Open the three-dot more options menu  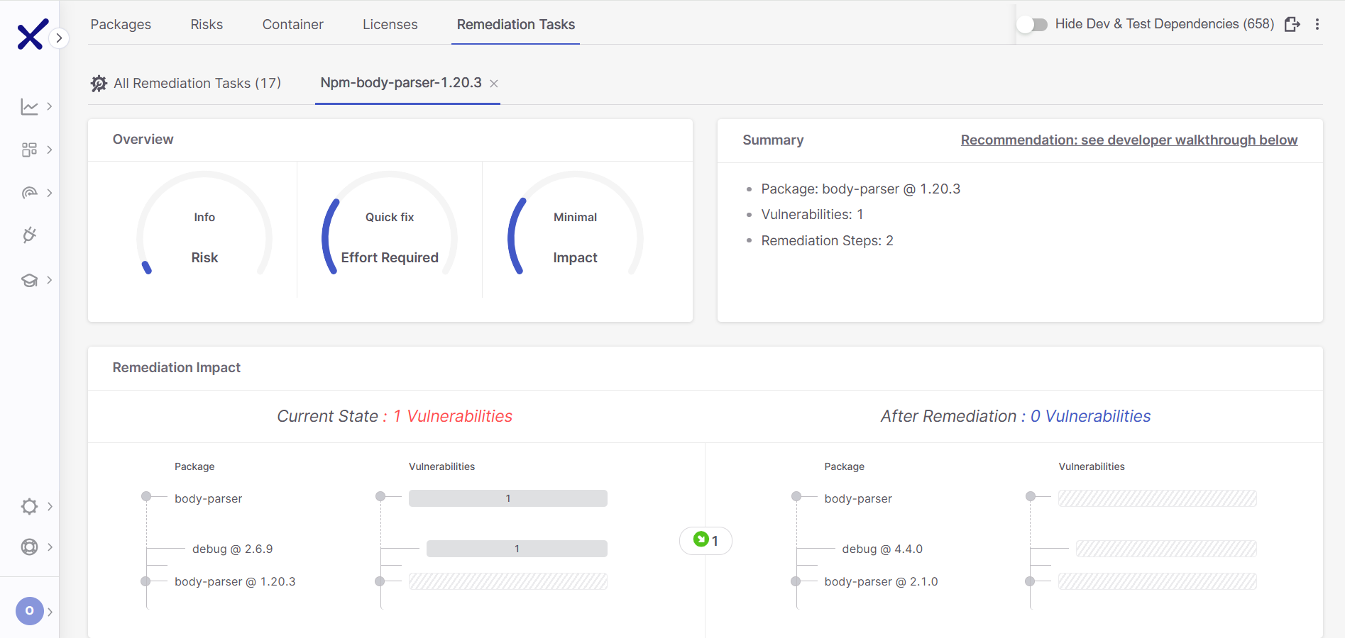pos(1317,24)
